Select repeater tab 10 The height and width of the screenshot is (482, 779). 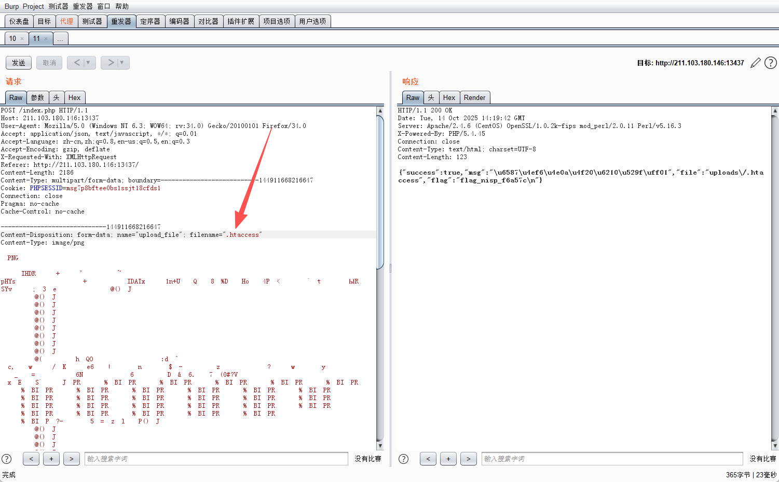12,39
